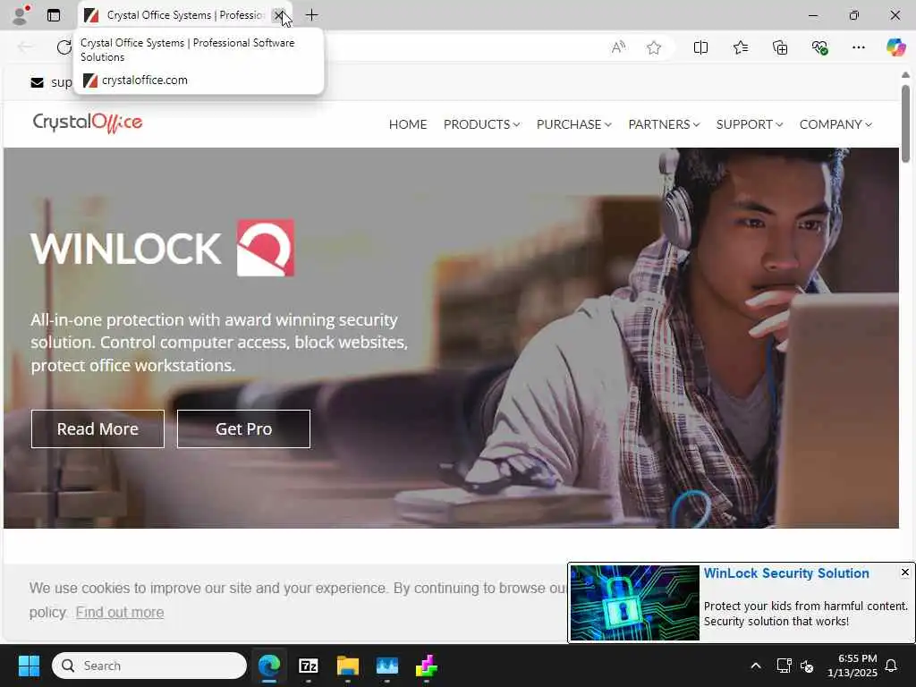Open the Copilot icon

point(895,47)
